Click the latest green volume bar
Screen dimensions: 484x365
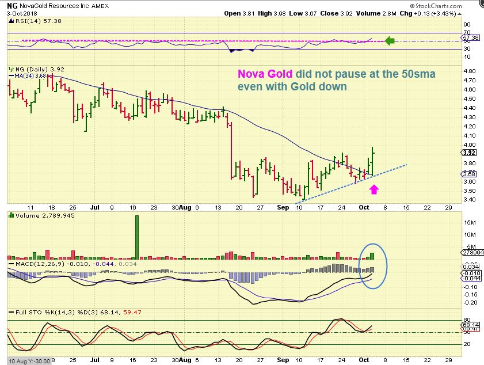372,256
